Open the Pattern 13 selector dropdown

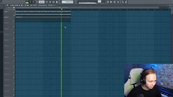coord(67,2)
